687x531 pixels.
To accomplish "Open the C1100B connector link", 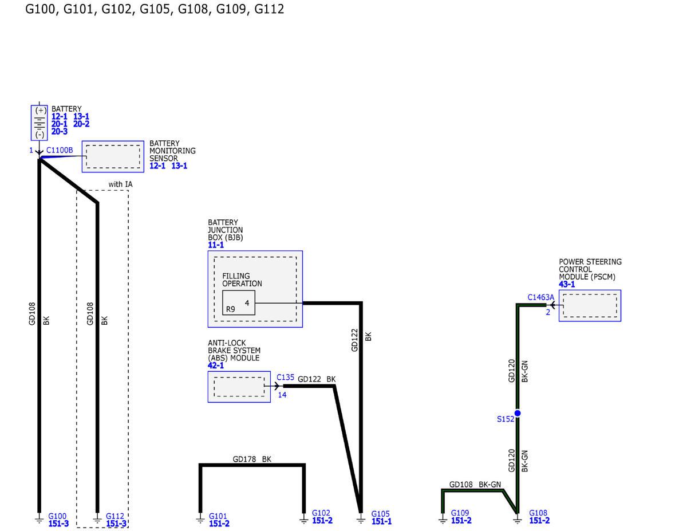I will click(60, 151).
